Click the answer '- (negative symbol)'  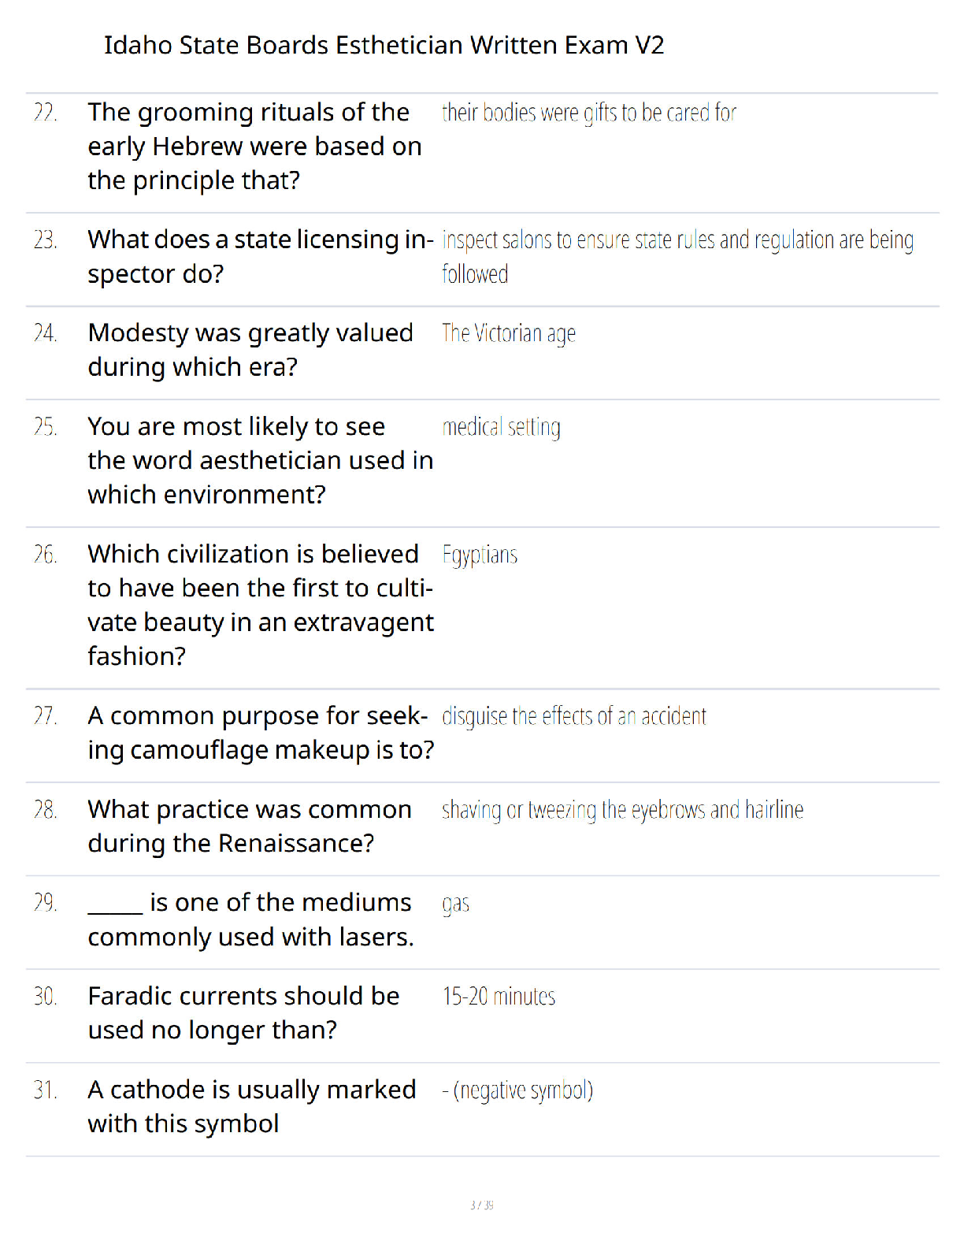click(x=517, y=1090)
